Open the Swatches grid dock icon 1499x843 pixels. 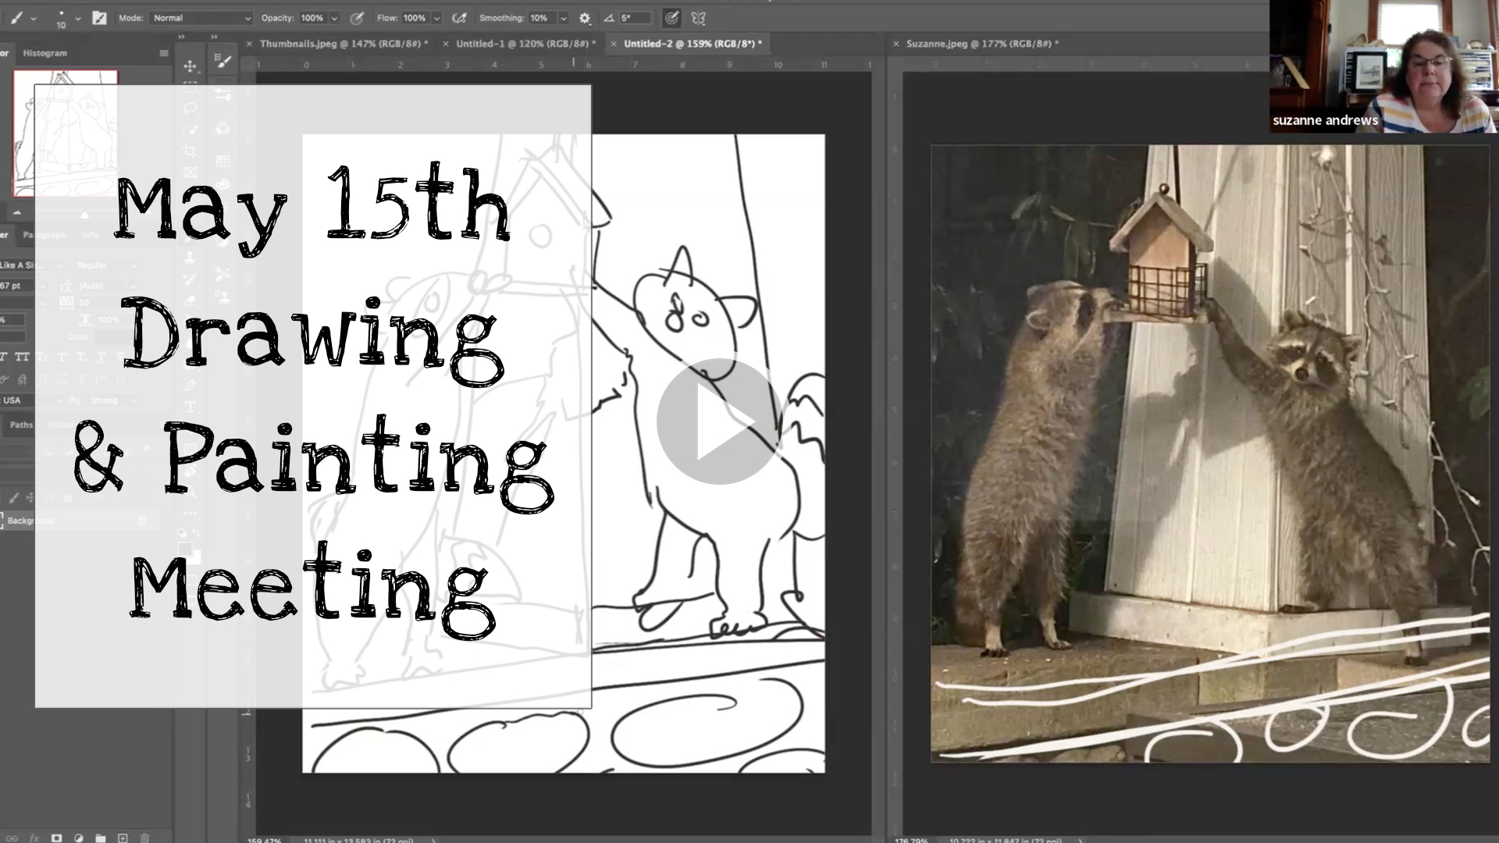click(x=223, y=161)
